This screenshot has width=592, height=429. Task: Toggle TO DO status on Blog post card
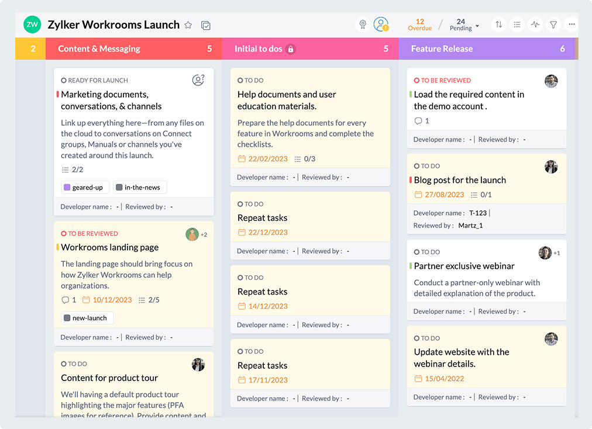pos(417,166)
